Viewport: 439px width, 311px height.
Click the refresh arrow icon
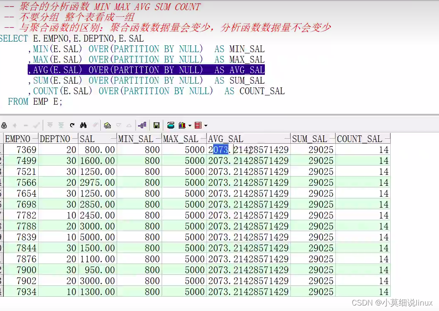click(x=72, y=125)
